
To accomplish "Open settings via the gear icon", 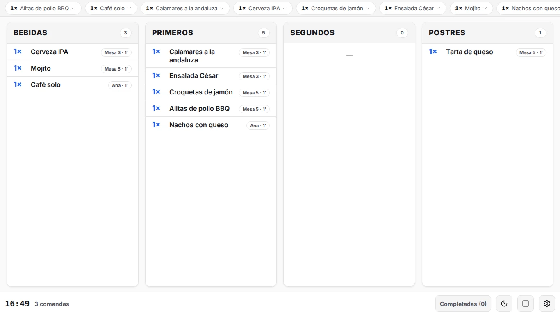I will tap(547, 304).
